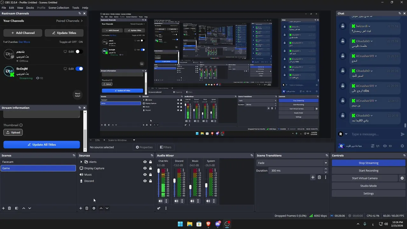Click the Update Titles button
This screenshot has width=407, height=229.
(x=64, y=33)
